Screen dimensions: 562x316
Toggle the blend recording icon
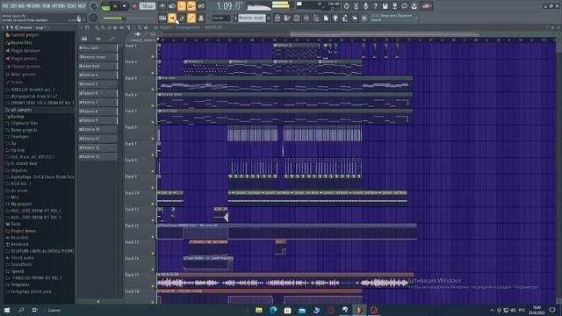[x=191, y=6]
